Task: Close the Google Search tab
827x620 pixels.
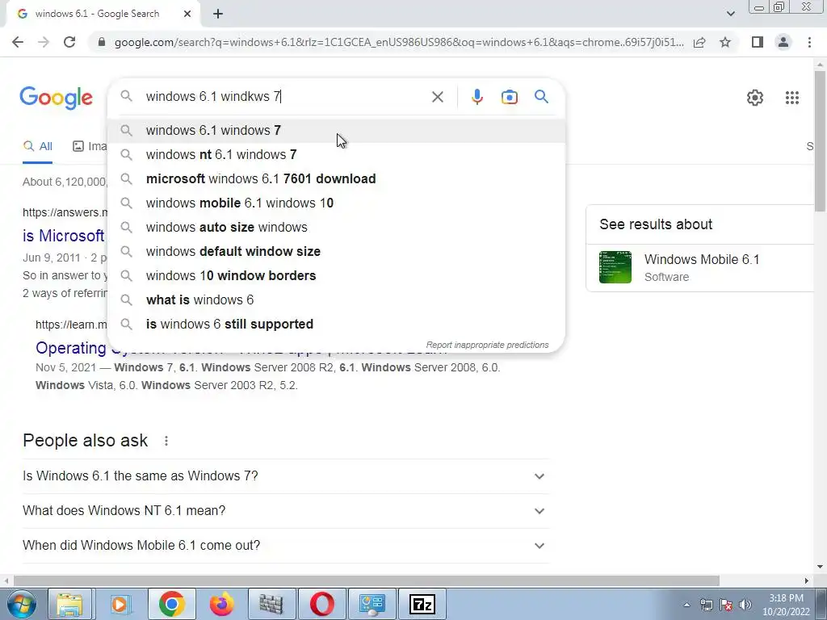Action: [187, 15]
